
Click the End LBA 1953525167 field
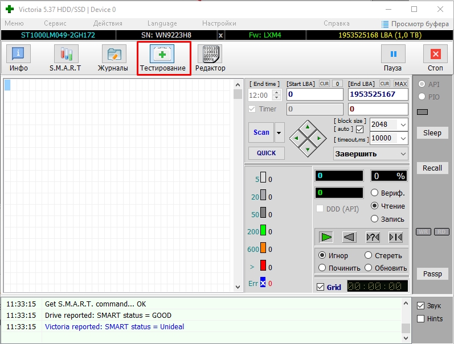tap(378, 94)
